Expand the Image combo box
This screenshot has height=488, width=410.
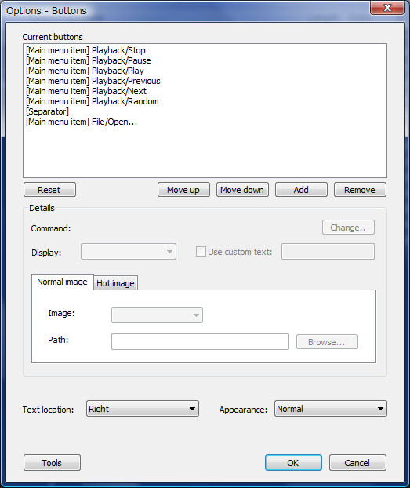[157, 315]
